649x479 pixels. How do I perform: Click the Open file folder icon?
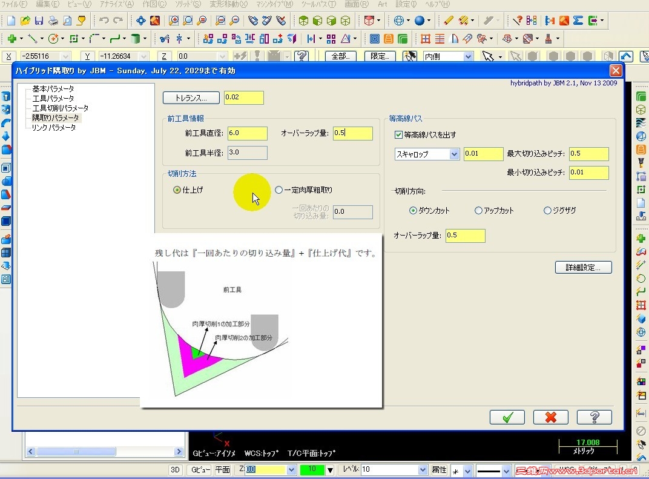click(25, 20)
